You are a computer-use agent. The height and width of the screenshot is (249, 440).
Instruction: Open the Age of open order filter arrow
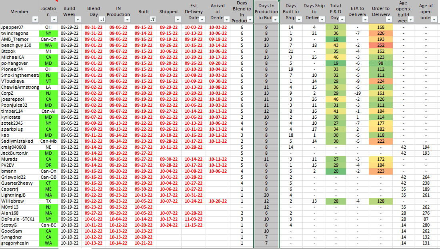[434, 20]
